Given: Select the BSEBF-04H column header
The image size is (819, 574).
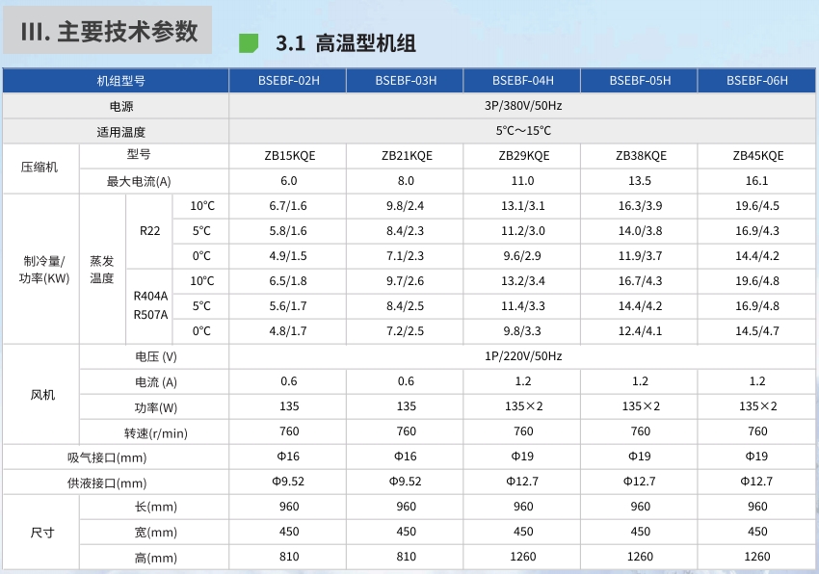Looking at the screenshot, I should [x=522, y=81].
